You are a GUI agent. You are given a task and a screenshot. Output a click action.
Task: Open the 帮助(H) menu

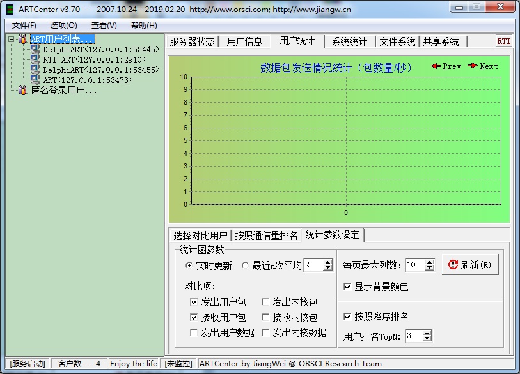[144, 26]
